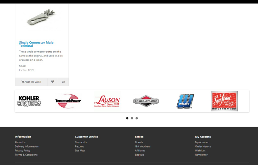
Task: Click the Walbro brand logo
Action: point(185,101)
